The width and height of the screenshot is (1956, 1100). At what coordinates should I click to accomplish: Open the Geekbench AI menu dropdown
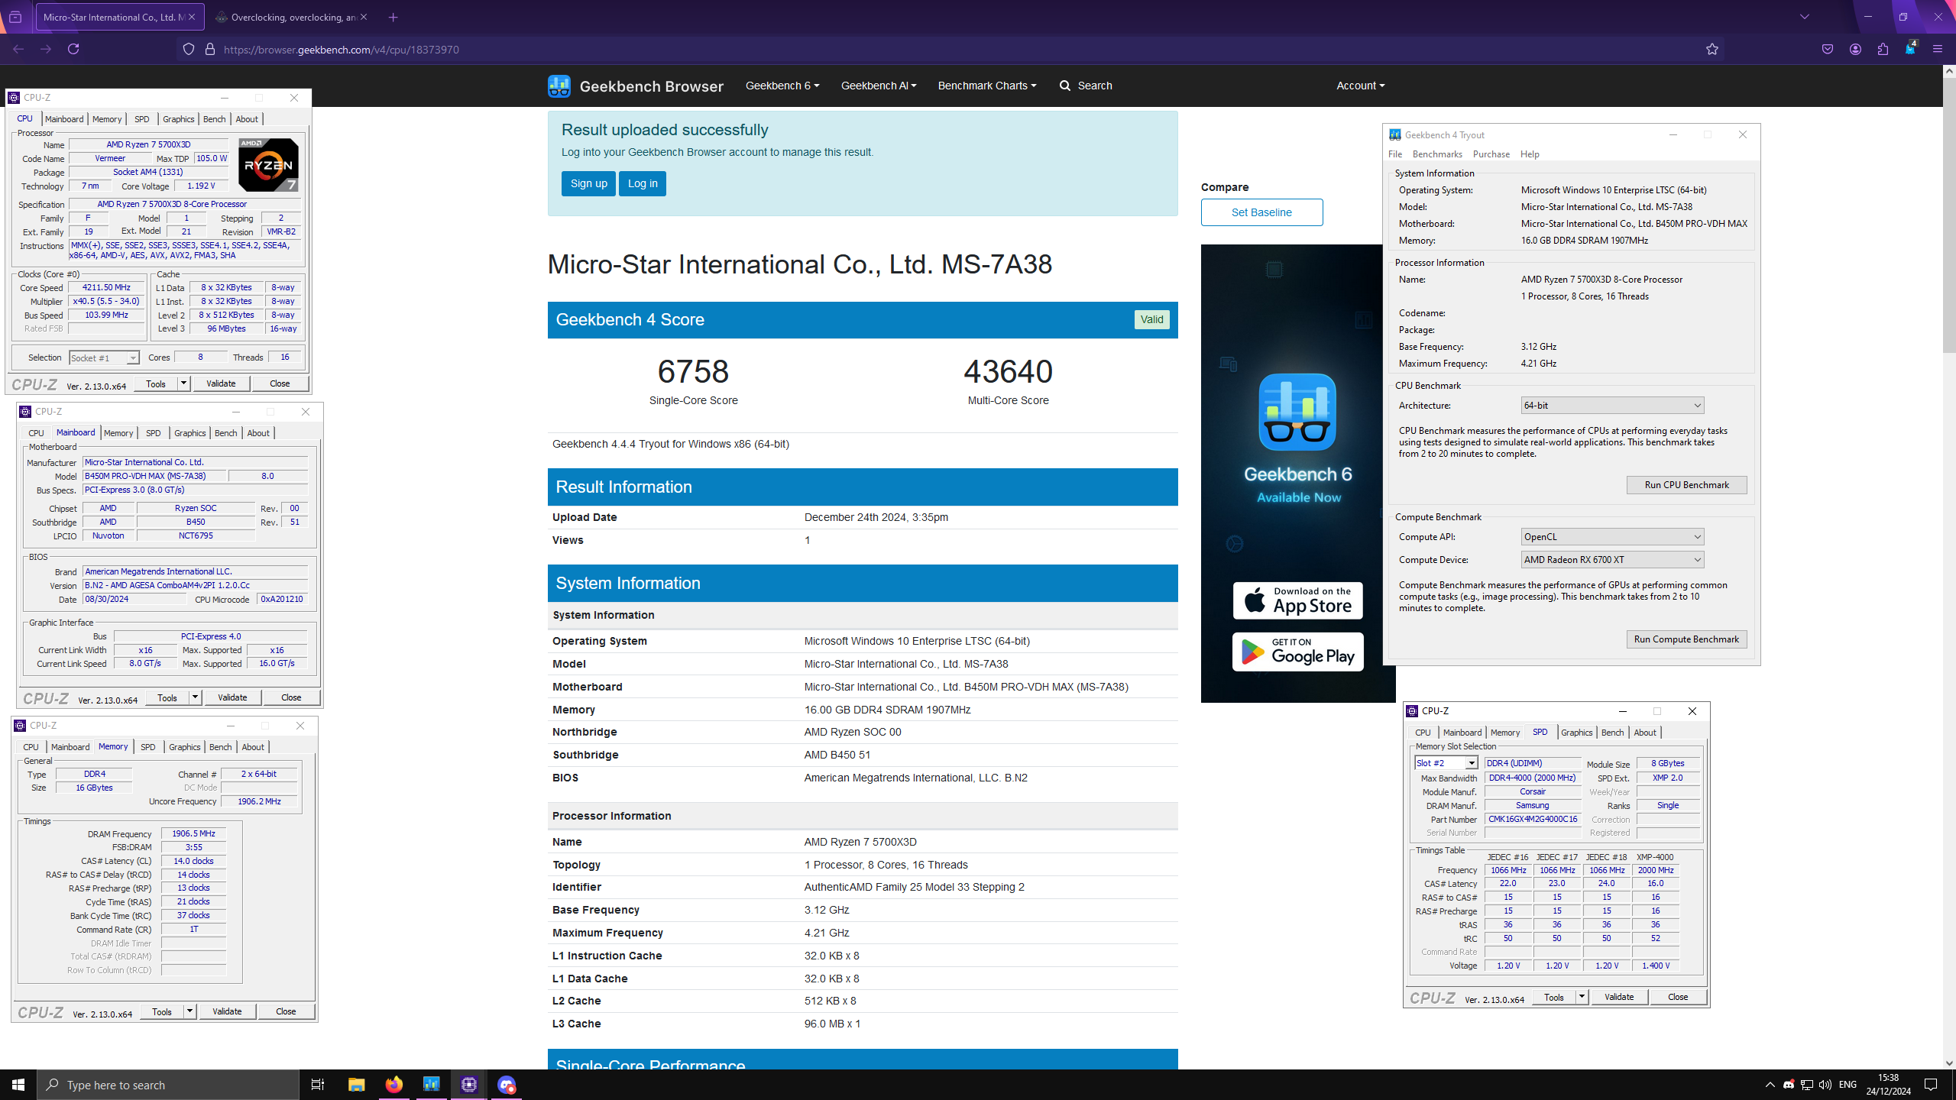tap(879, 86)
